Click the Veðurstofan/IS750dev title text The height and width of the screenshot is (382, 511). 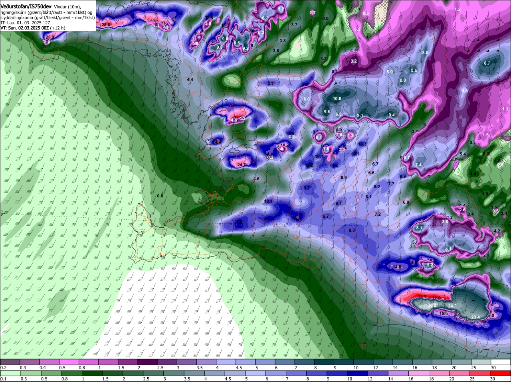[x=26, y=7]
